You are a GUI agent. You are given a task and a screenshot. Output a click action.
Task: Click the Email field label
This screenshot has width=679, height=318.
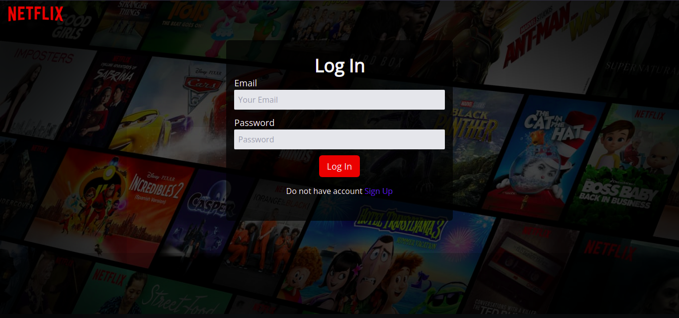[246, 83]
